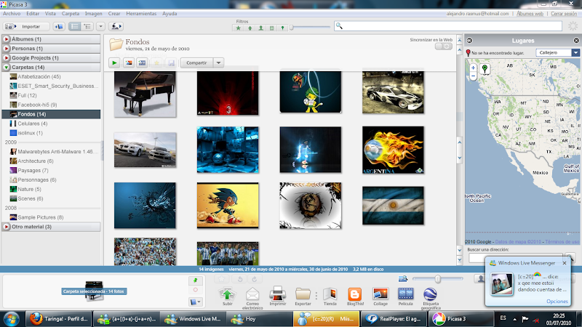Play slideshow with the green play button
This screenshot has width=582, height=327.
pos(116,63)
